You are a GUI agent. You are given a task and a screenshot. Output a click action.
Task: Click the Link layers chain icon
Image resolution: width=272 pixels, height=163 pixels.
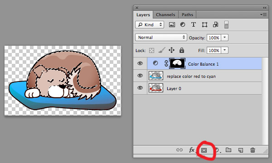coord(180,150)
